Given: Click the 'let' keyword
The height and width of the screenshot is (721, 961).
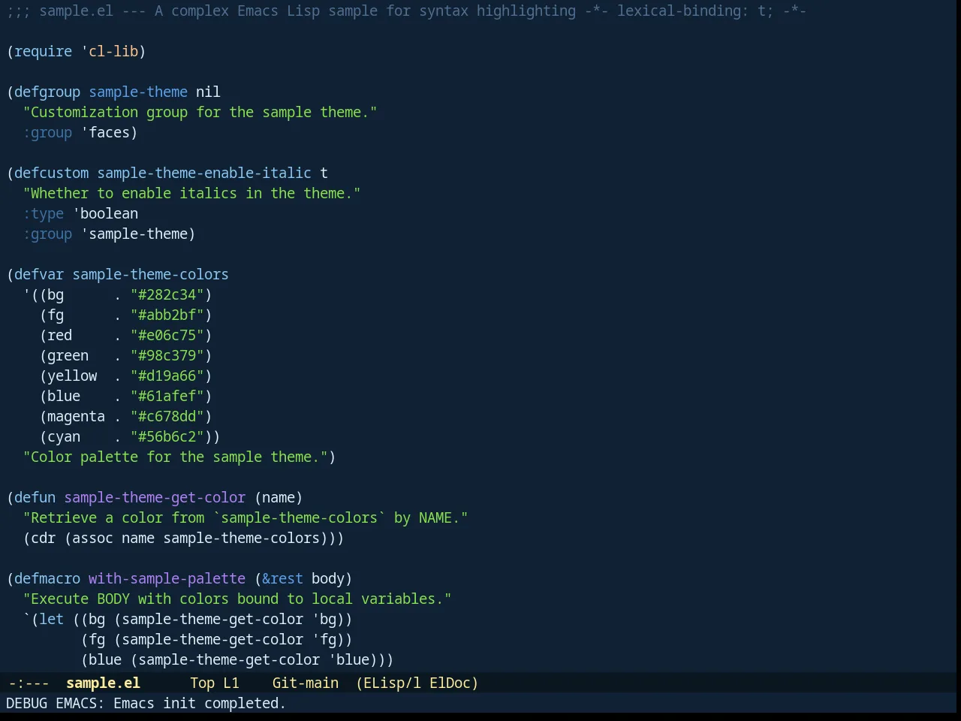Looking at the screenshot, I should [x=51, y=619].
